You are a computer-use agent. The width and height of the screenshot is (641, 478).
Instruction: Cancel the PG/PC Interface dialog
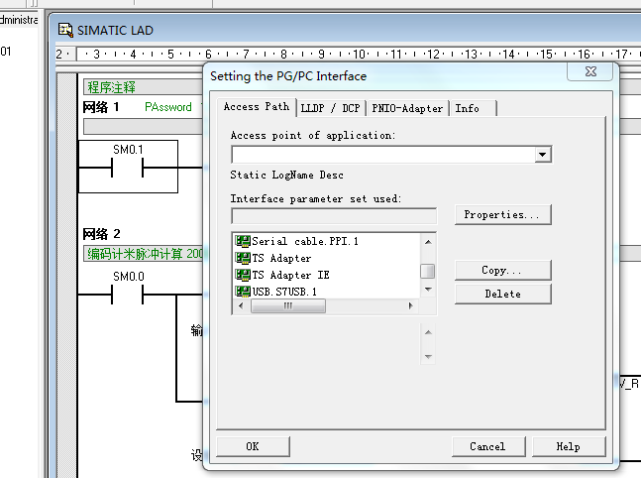[x=488, y=446]
